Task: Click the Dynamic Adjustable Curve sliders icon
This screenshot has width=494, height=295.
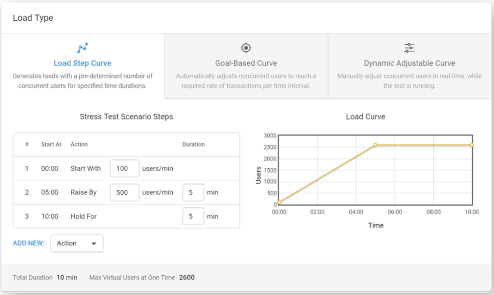Action: pyautogui.click(x=409, y=48)
